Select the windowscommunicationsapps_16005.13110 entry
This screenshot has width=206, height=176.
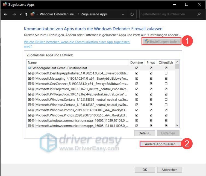(80, 126)
